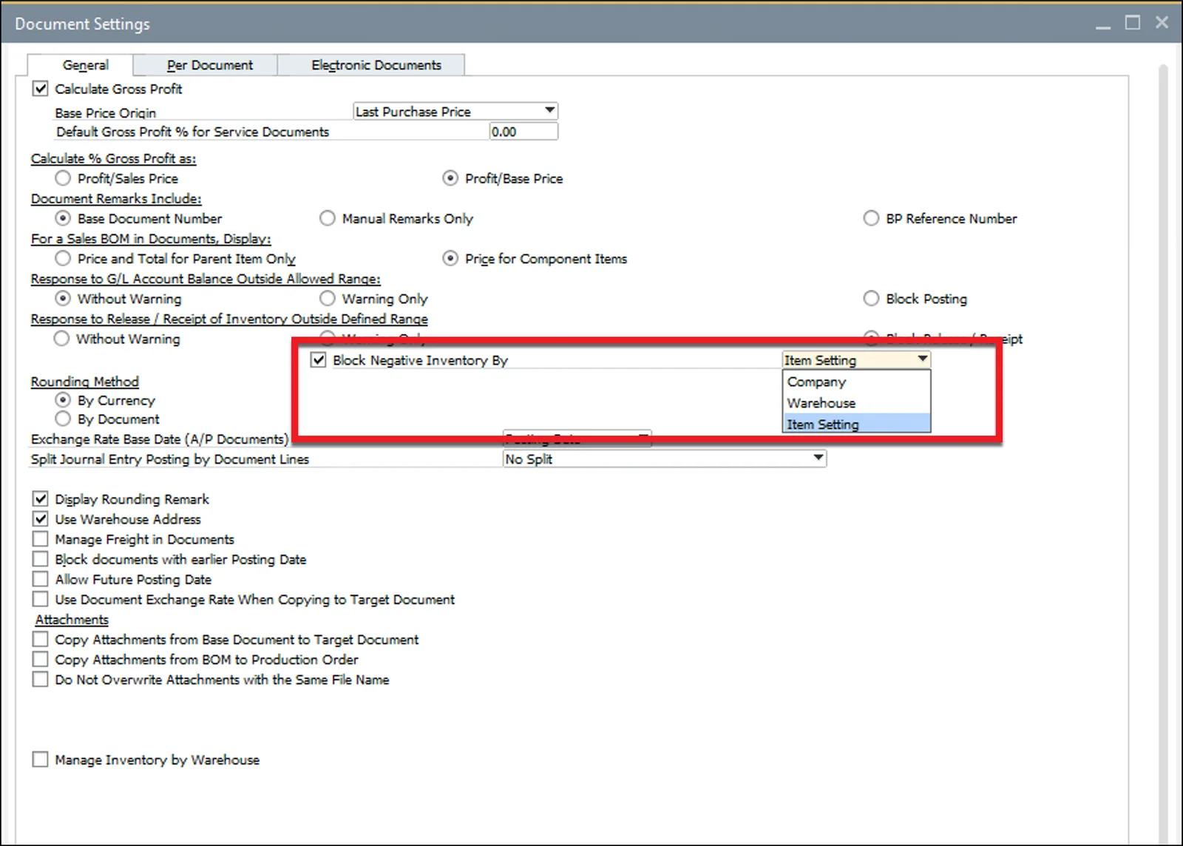Uncheck Block Negative Inventory By checkbox
Viewport: 1183px width, 846px height.
(319, 360)
